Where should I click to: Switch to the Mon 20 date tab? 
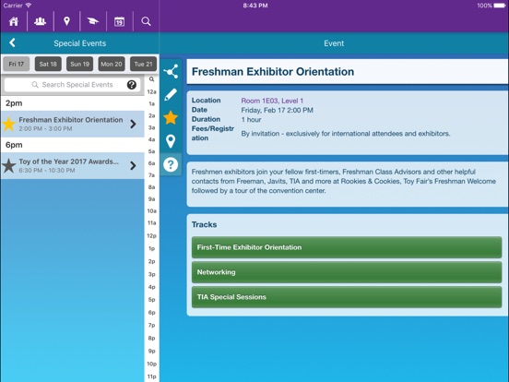pyautogui.click(x=112, y=64)
